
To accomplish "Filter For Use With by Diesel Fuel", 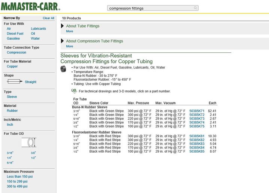I will pos(15,34).
